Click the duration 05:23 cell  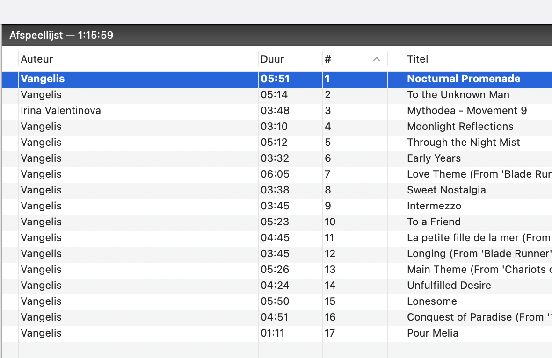point(275,222)
